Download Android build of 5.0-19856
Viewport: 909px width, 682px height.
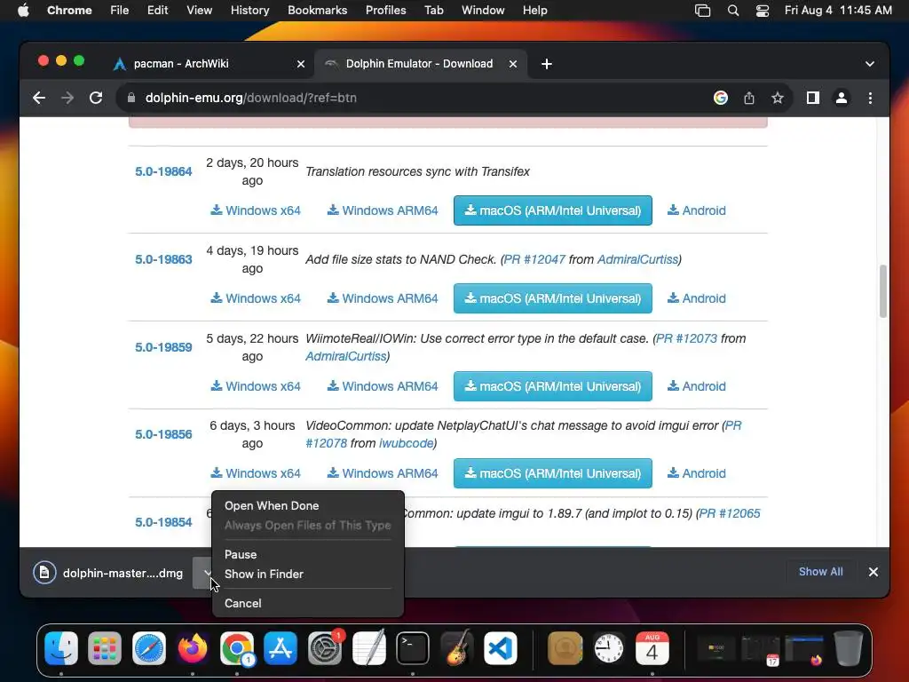pos(697,473)
